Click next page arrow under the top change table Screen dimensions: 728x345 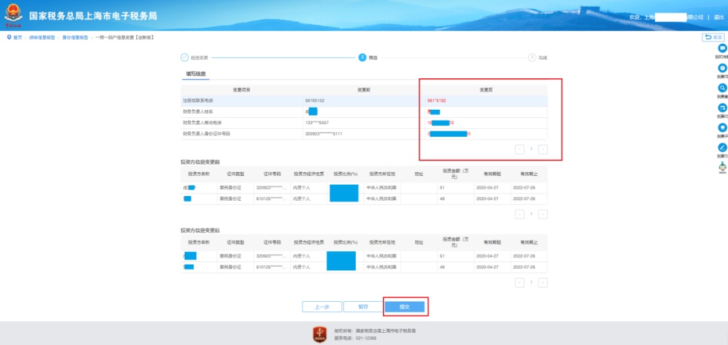(543, 149)
